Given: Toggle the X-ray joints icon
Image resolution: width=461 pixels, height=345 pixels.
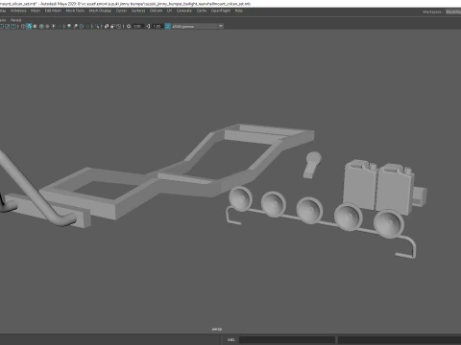Looking at the screenshot, I should pyautogui.click(x=118, y=26).
